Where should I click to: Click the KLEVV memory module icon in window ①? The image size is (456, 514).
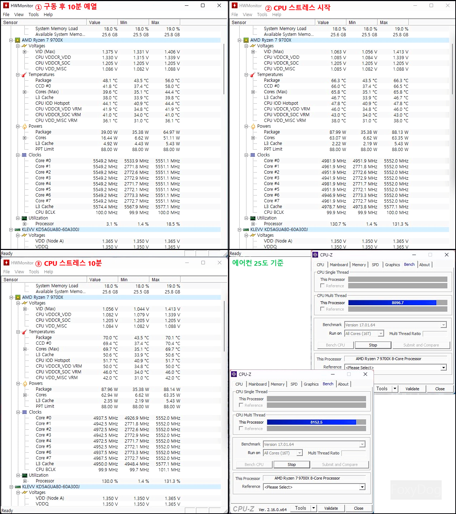17,230
